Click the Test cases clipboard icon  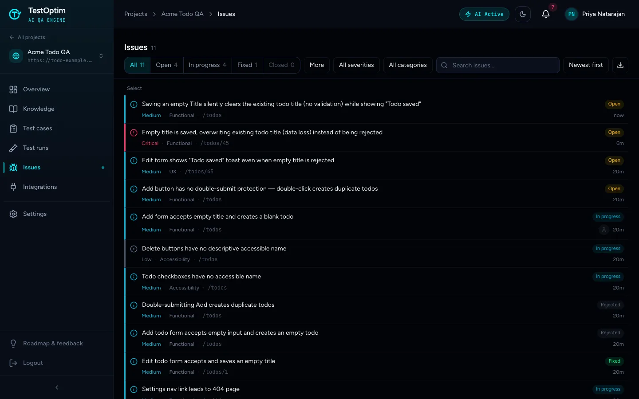click(13, 129)
